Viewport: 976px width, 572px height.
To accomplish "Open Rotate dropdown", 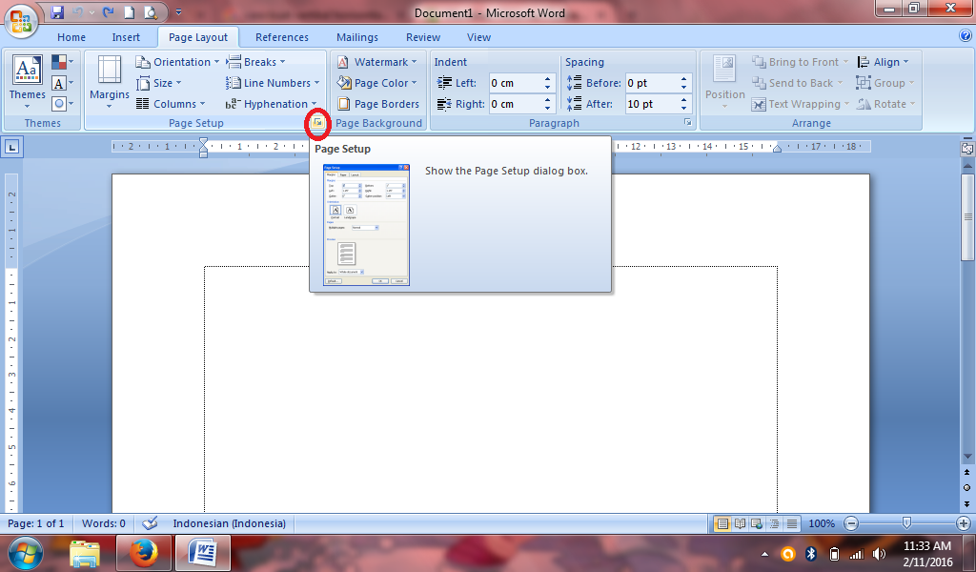I will point(885,104).
